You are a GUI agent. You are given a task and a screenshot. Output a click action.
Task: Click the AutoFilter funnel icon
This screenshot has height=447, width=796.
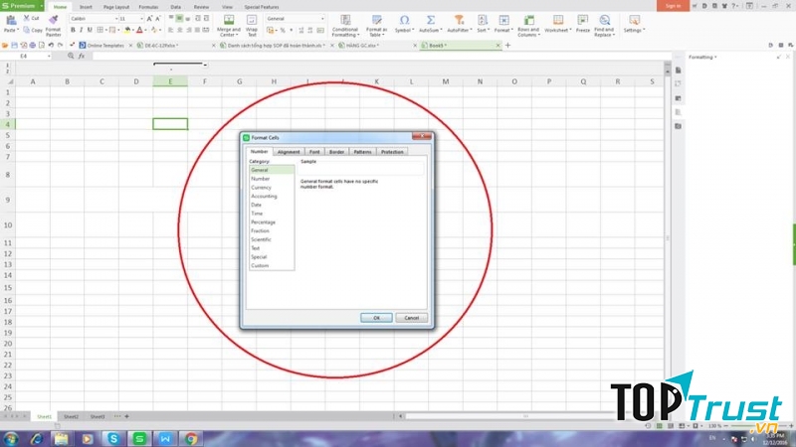coord(458,20)
